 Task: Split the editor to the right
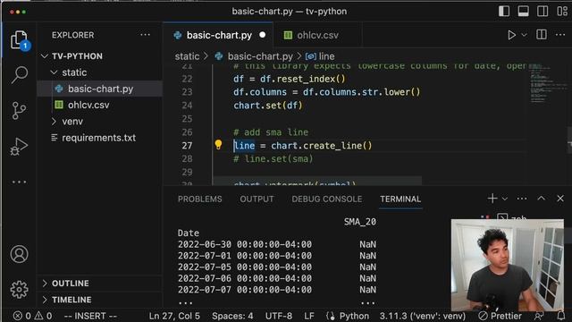[x=542, y=35]
